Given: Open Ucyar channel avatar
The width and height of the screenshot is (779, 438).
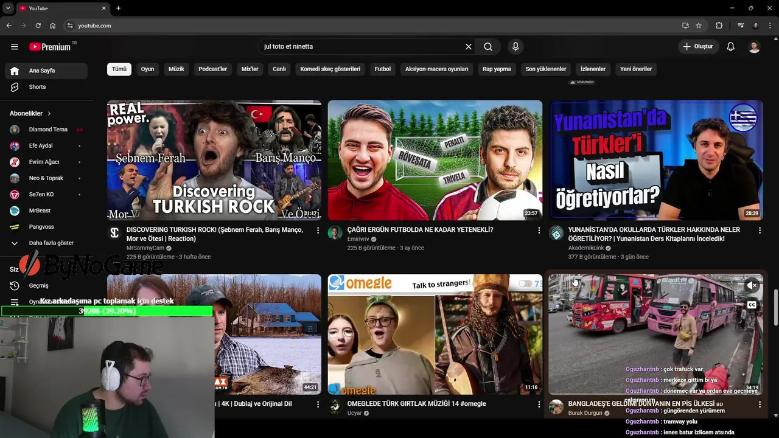Looking at the screenshot, I should click(x=335, y=407).
